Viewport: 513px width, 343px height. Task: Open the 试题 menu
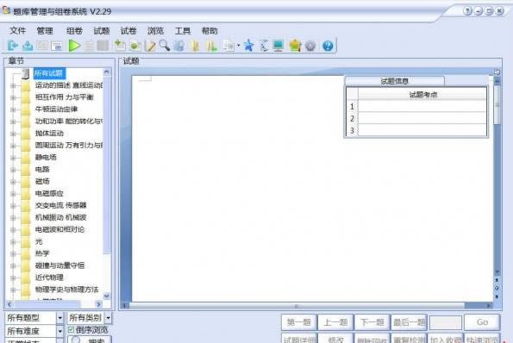click(x=102, y=31)
